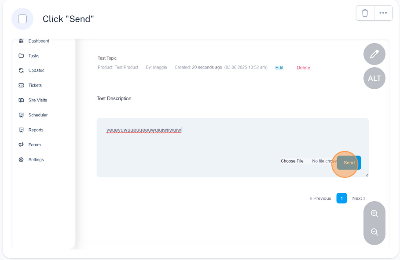Toggle the checkbox beside Click "Send"

tap(22, 19)
